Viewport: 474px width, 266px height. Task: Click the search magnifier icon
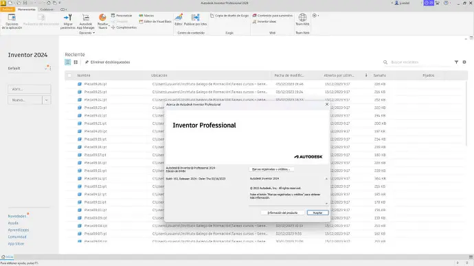(385, 62)
